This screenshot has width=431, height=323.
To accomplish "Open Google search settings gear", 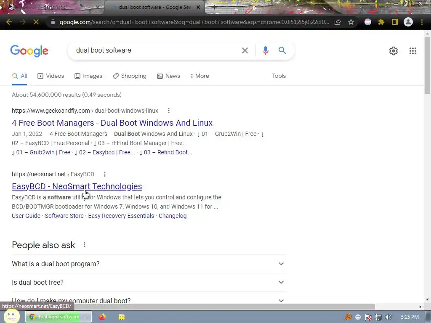I will pos(394,51).
